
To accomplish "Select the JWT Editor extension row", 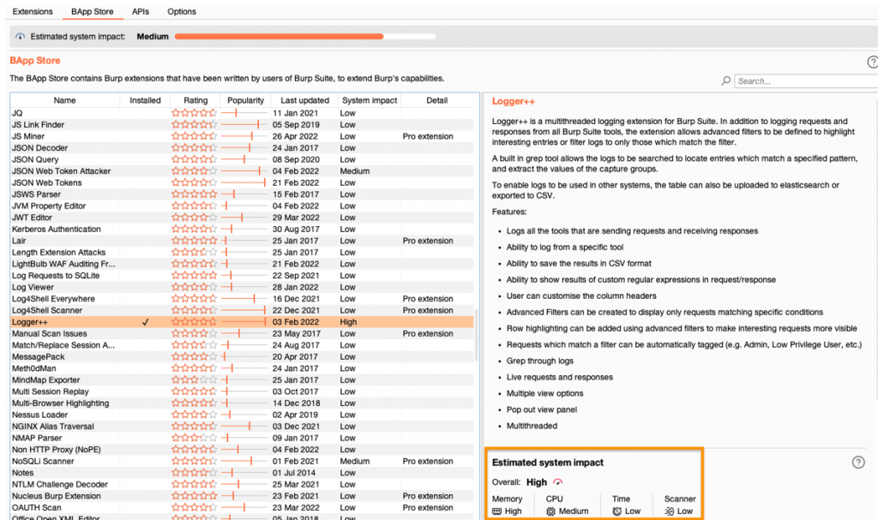I will click(33, 218).
